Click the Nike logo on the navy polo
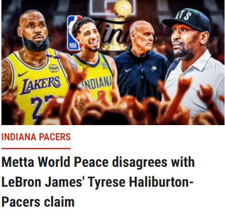225x218 pixels. [128, 70]
